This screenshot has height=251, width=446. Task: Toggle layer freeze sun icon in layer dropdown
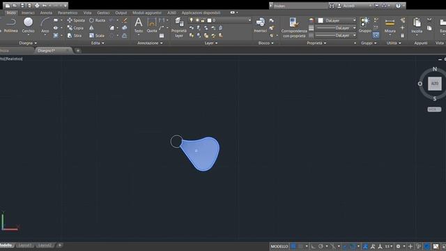point(197,20)
